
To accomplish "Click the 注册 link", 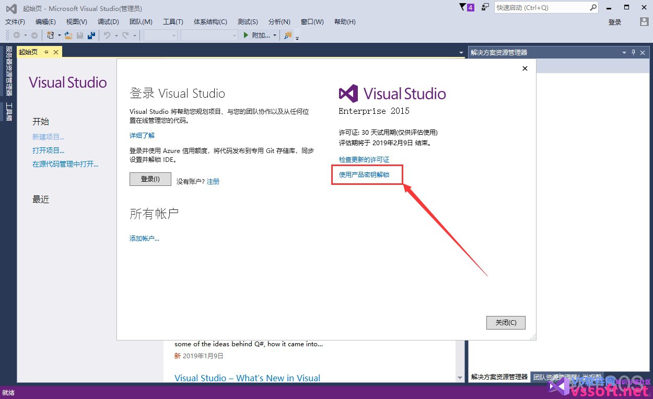I will click(213, 181).
